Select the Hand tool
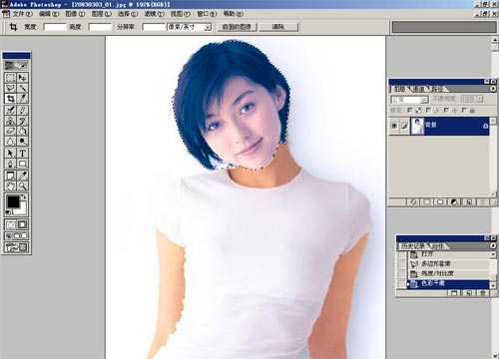This screenshot has height=359, width=499. pos(11,185)
